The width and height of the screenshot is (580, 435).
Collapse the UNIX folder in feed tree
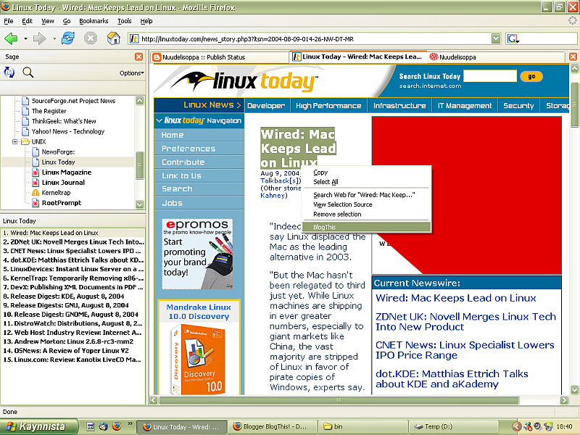tap(15, 142)
